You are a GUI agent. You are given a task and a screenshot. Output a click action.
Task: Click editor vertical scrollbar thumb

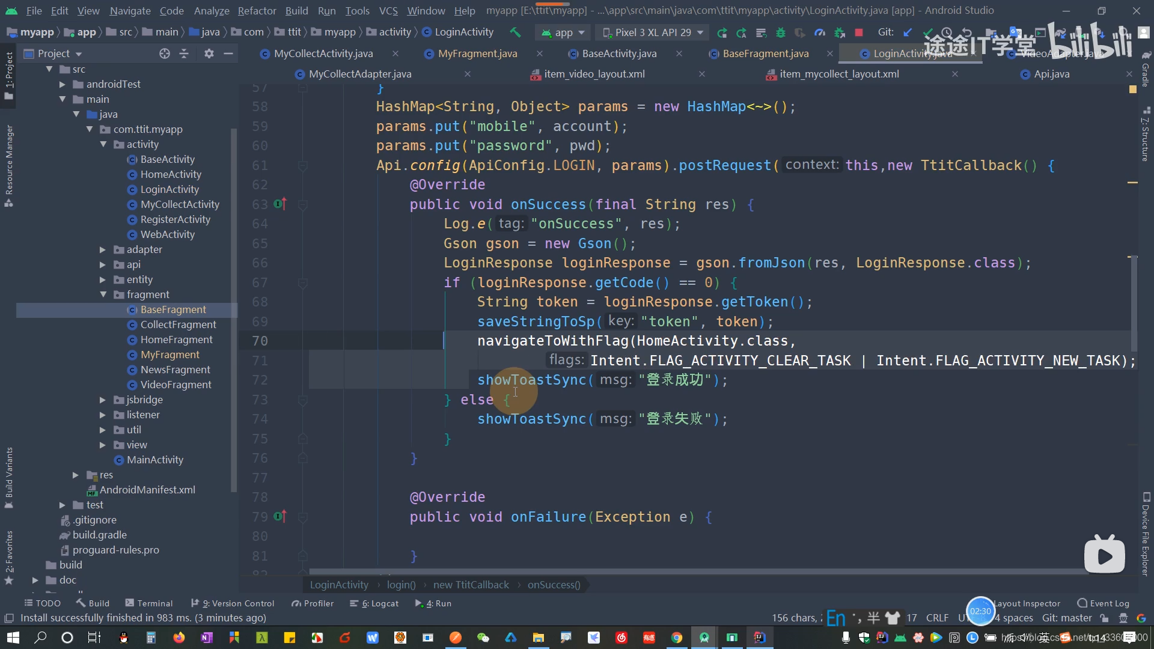point(1134,303)
